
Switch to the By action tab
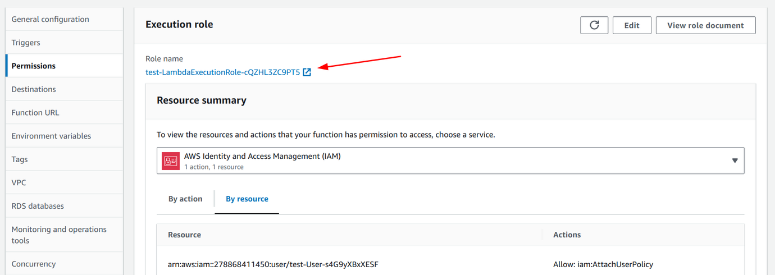pyautogui.click(x=185, y=199)
